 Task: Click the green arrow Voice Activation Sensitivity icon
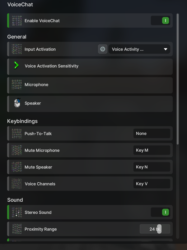pos(16,65)
